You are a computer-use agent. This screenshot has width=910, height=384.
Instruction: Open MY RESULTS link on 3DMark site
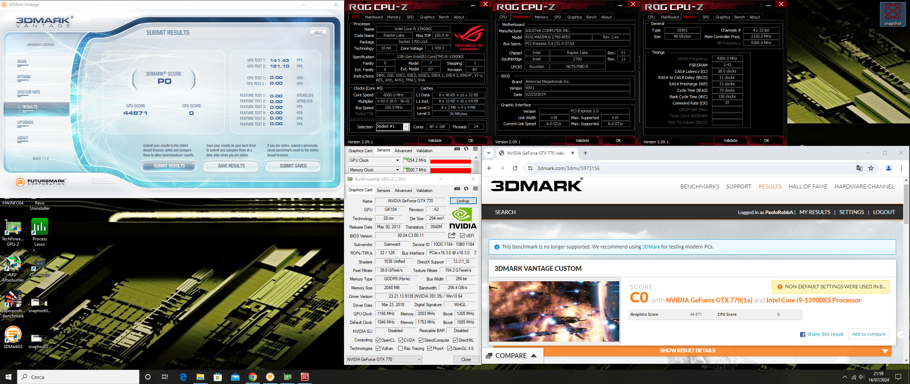pyautogui.click(x=815, y=212)
